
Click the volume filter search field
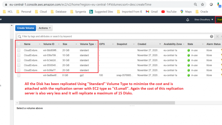click(x=113, y=36)
